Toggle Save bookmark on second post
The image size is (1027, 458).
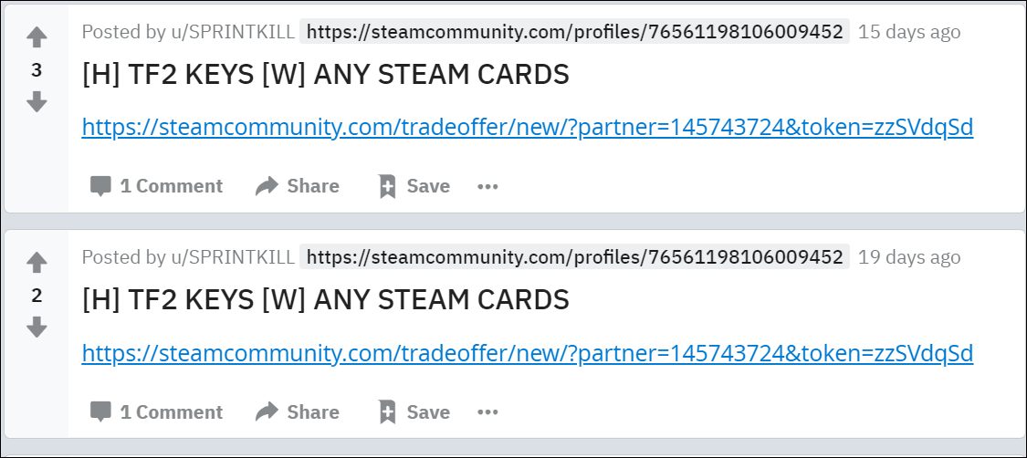point(387,412)
